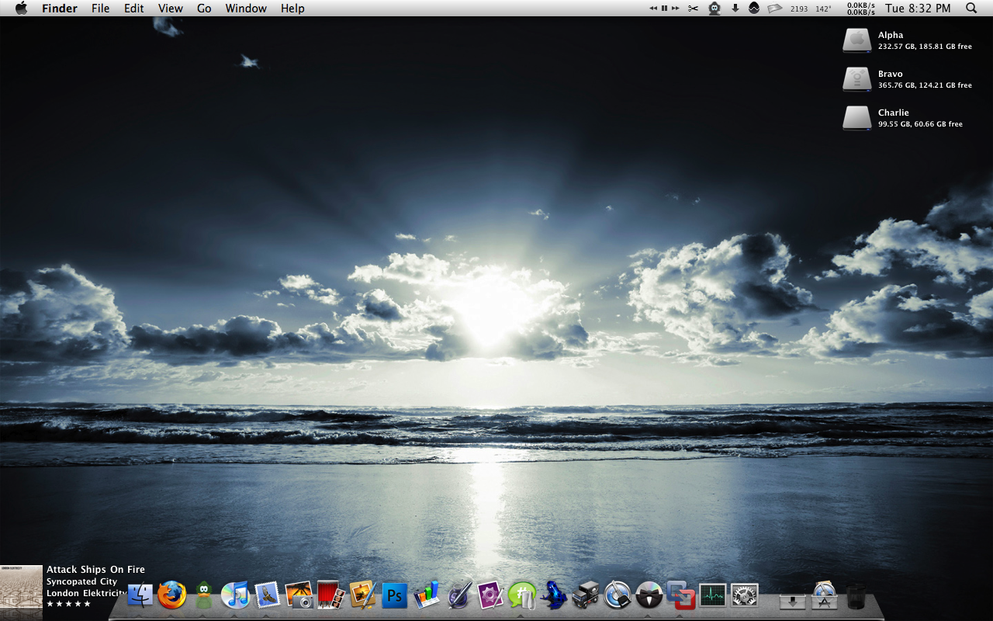Select the Charlie drive icon
993x621 pixels.
(856, 118)
